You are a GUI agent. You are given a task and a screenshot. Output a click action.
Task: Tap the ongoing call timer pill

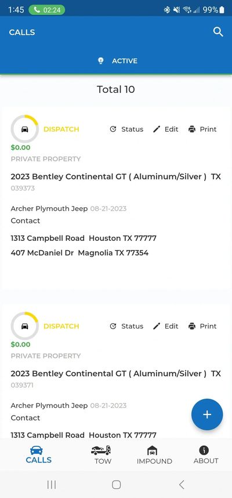[x=47, y=10]
